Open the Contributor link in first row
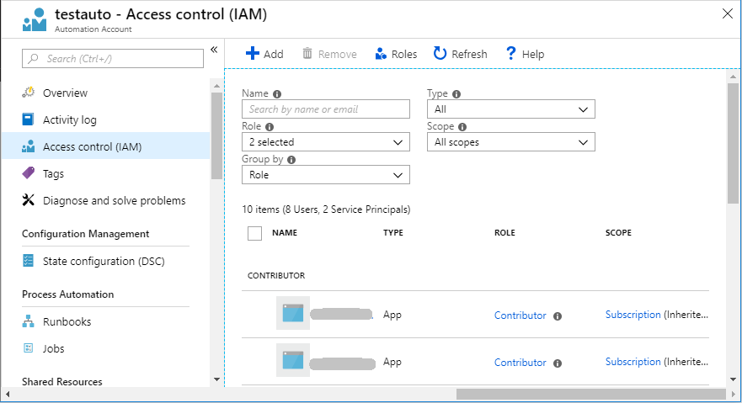 pos(520,316)
